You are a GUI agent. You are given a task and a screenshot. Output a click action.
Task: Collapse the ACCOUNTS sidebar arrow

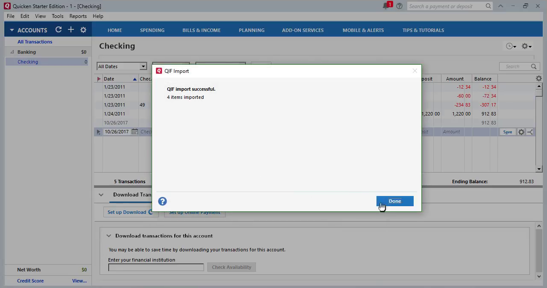pos(12,30)
